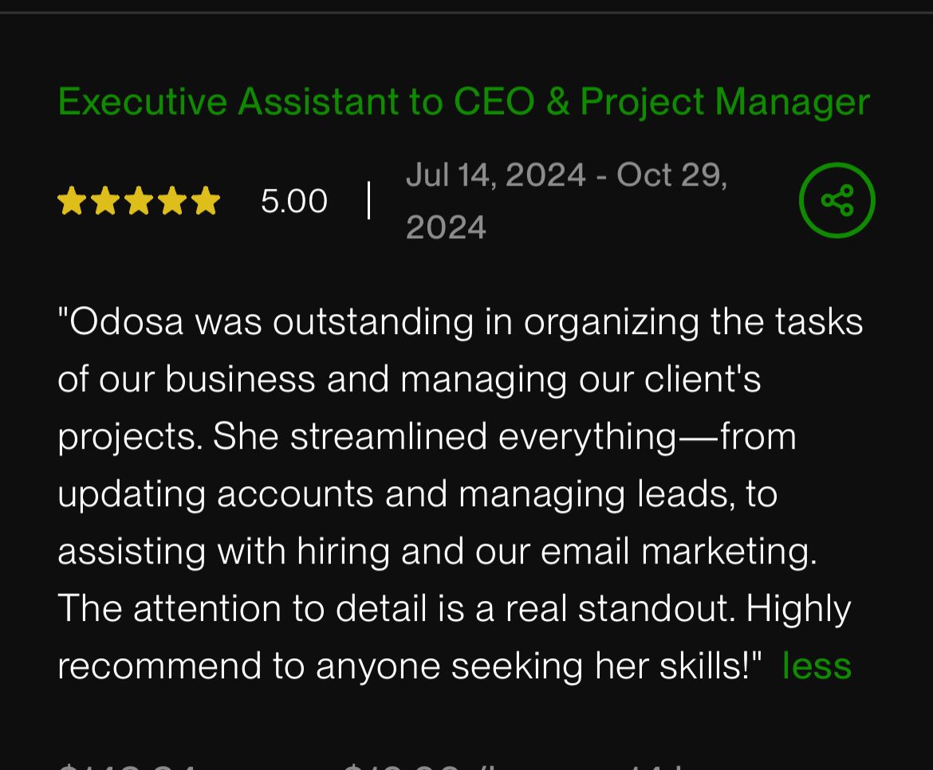Select the fifth star in the rating
This screenshot has width=933, height=770.
click(x=205, y=200)
